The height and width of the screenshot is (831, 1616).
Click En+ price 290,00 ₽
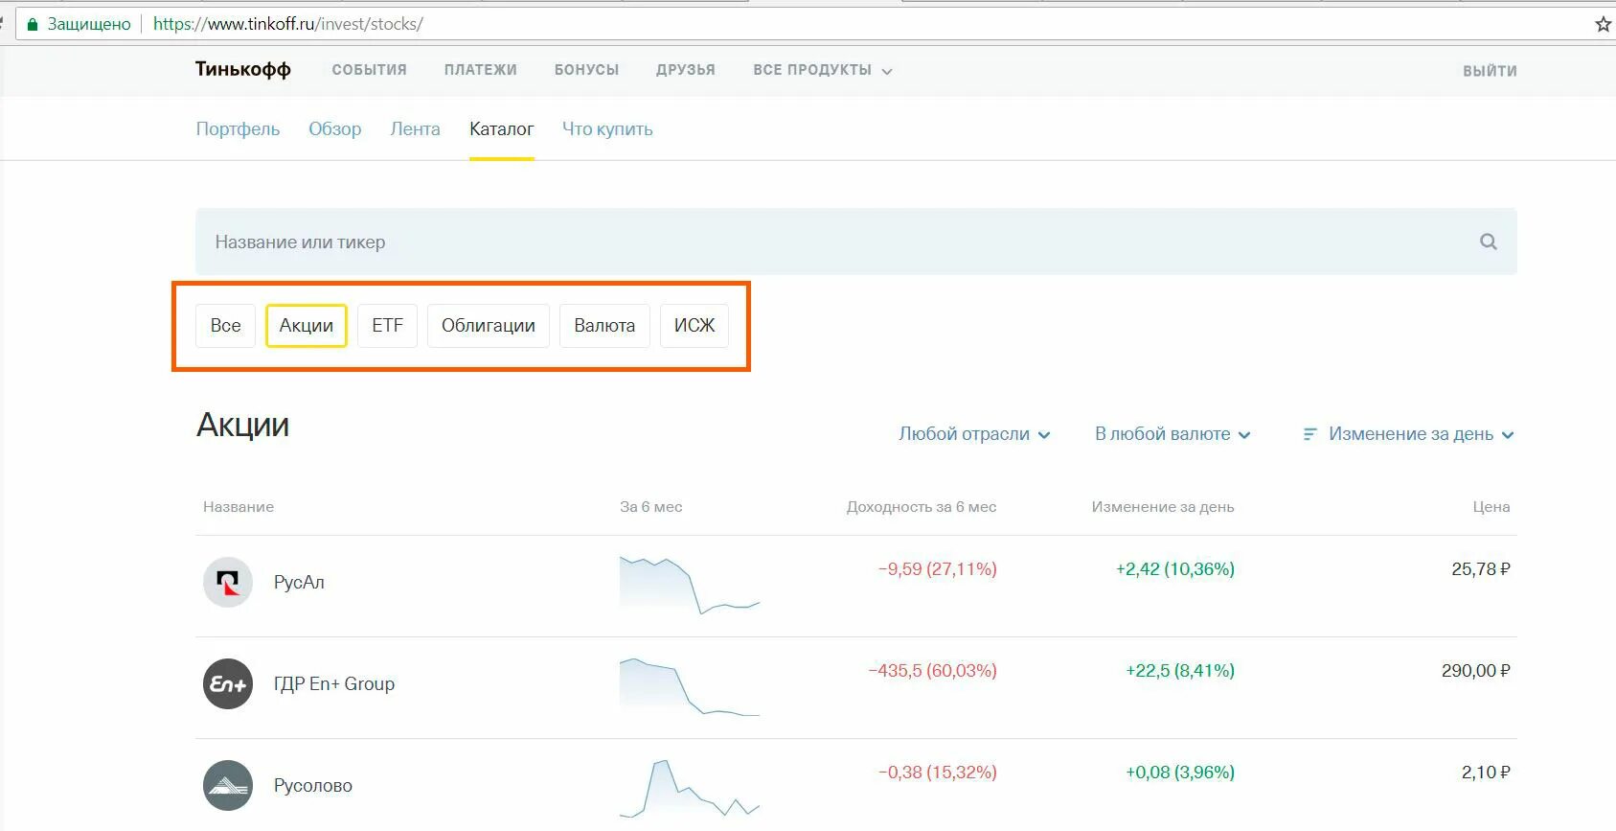click(1476, 671)
